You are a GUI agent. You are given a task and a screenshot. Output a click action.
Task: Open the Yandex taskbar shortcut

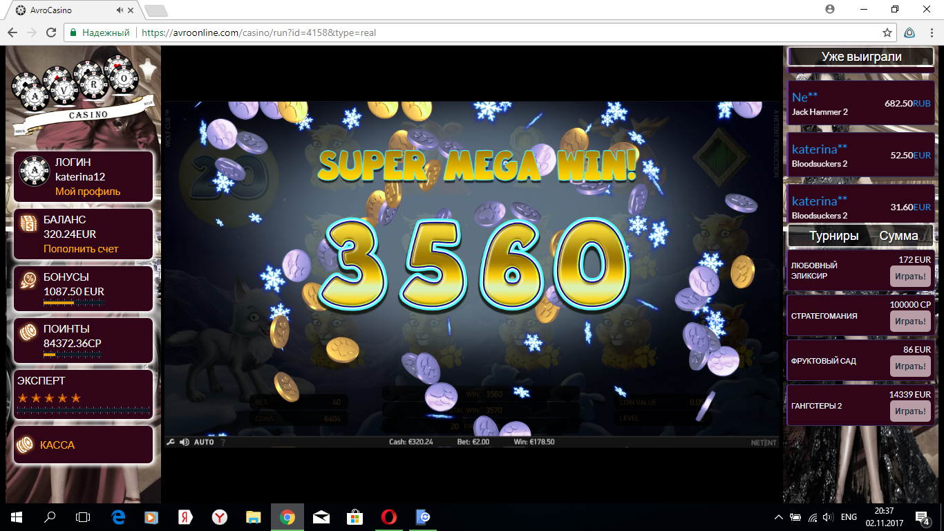(185, 516)
